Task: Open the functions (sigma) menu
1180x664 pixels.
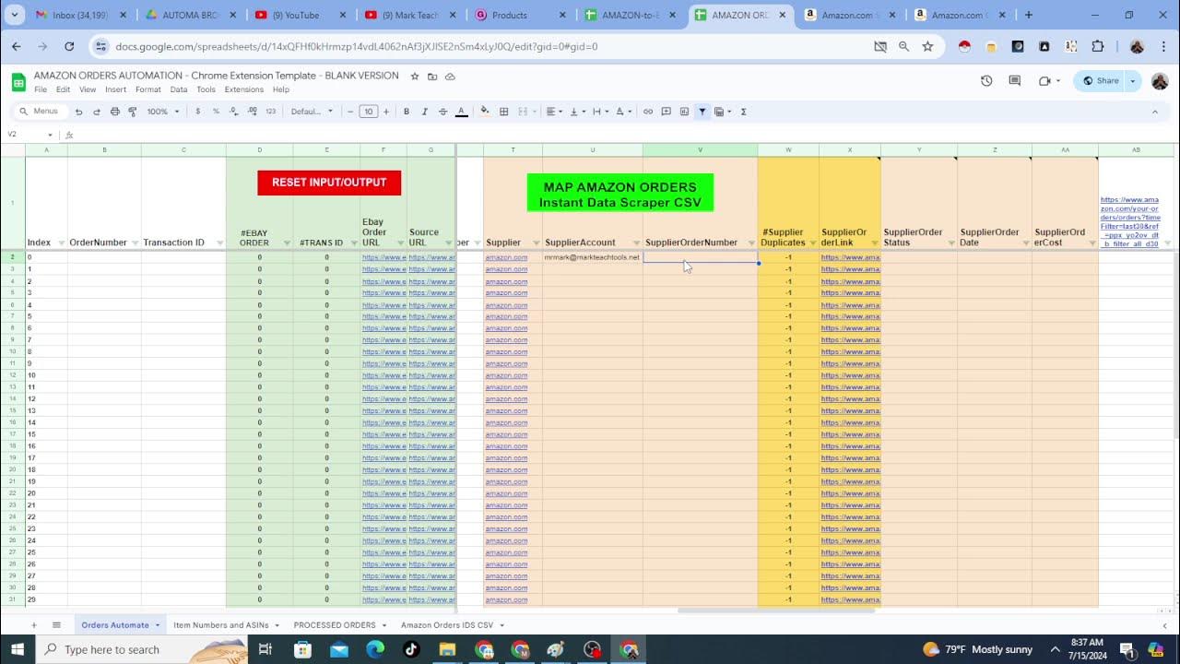Action: [744, 112]
